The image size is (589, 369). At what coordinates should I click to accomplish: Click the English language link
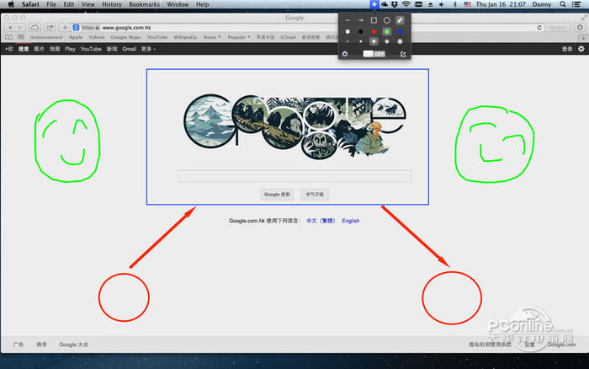click(x=351, y=221)
